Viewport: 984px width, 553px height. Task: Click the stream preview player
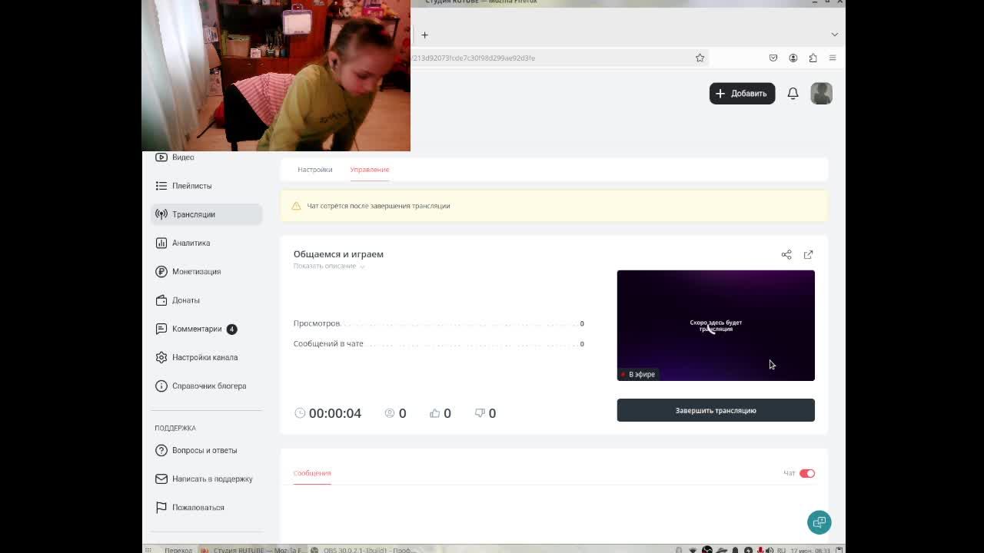(716, 326)
